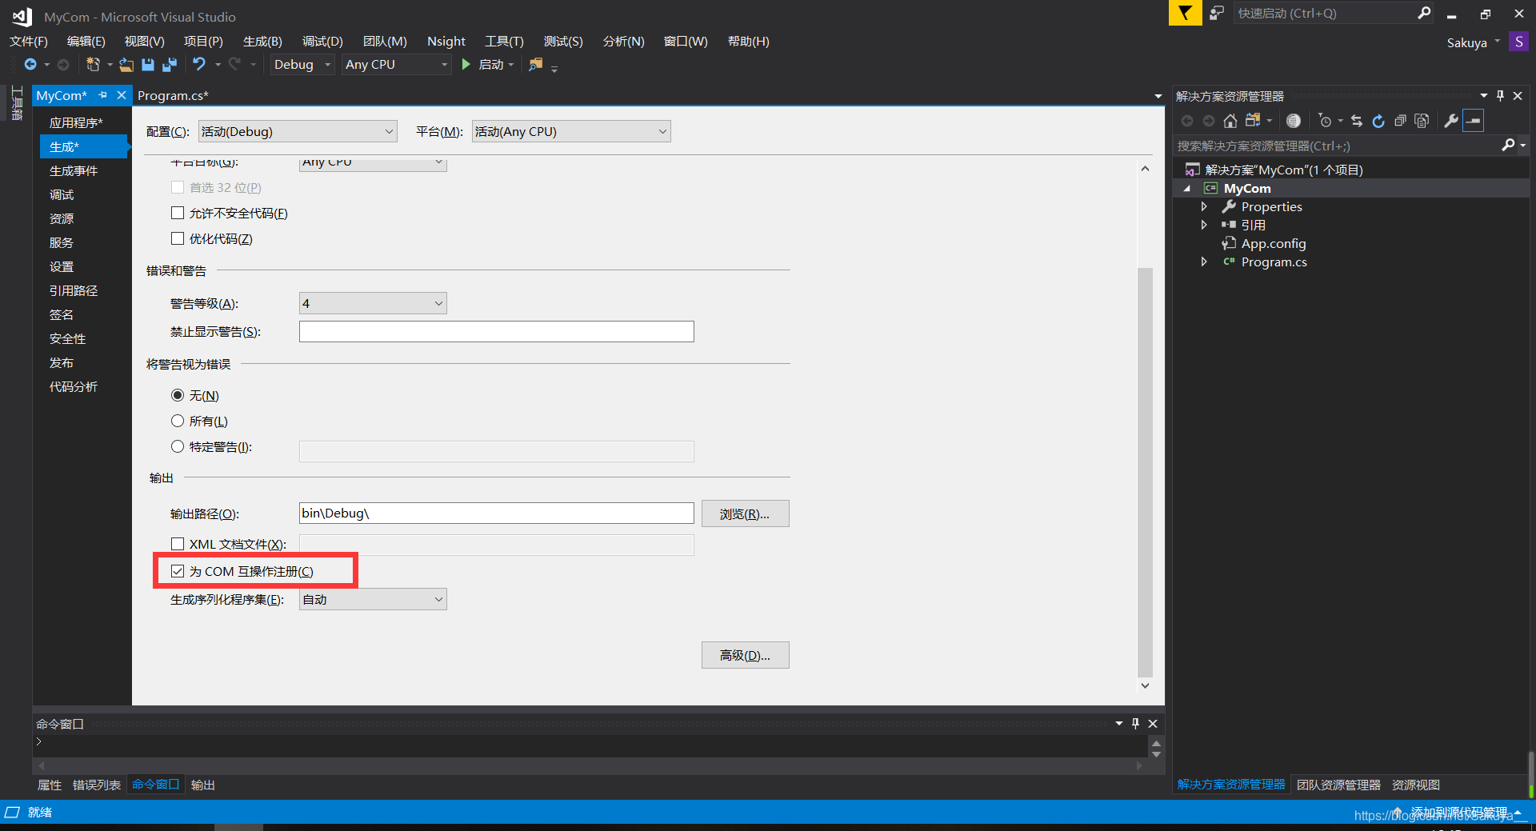Select the Specific warnings (特定警告) radio button
This screenshot has width=1536, height=831.
click(x=178, y=446)
